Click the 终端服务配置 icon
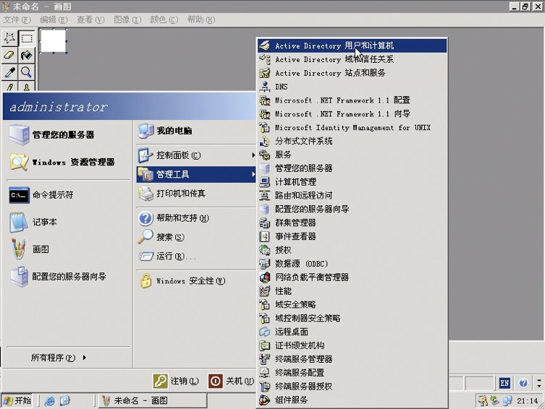545x409 pixels. 264,373
